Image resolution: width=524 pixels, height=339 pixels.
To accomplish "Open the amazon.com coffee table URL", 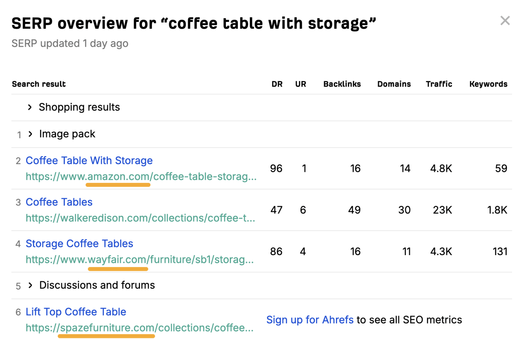I will click(x=141, y=177).
